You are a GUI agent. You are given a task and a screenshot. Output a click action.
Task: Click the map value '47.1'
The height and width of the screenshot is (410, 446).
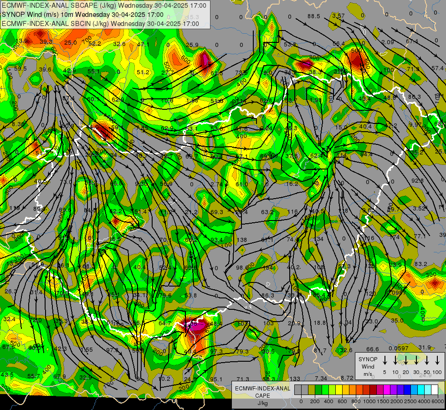(x=143, y=44)
